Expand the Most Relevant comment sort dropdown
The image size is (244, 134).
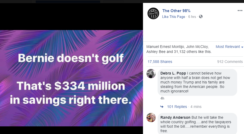tap(229, 47)
